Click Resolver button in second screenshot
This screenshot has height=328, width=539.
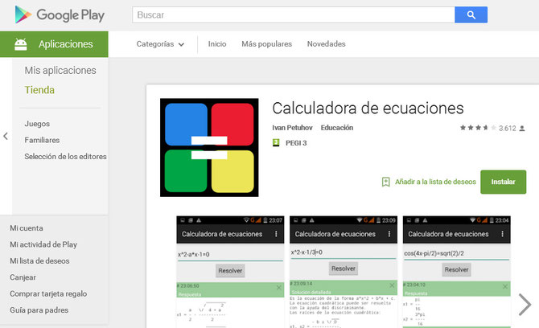tap(344, 269)
